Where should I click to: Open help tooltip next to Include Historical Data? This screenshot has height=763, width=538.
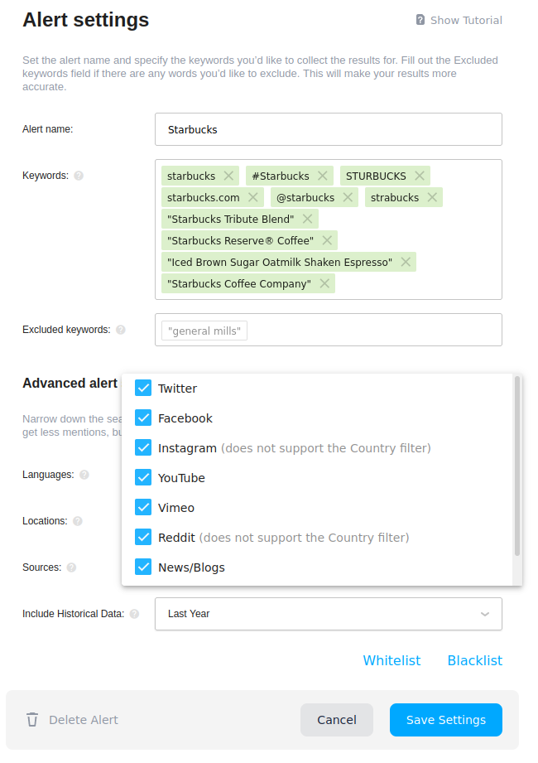click(x=134, y=614)
